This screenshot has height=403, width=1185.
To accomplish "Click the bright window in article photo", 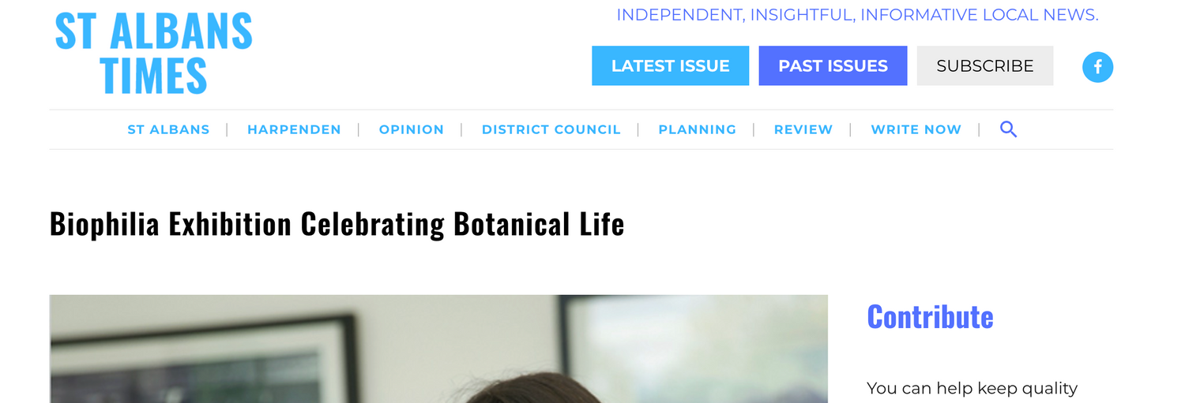I will click(695, 347).
